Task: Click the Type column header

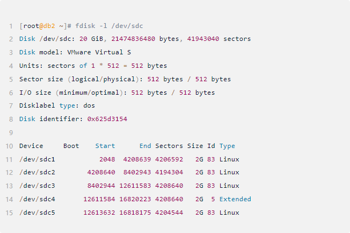Action: tap(227, 146)
